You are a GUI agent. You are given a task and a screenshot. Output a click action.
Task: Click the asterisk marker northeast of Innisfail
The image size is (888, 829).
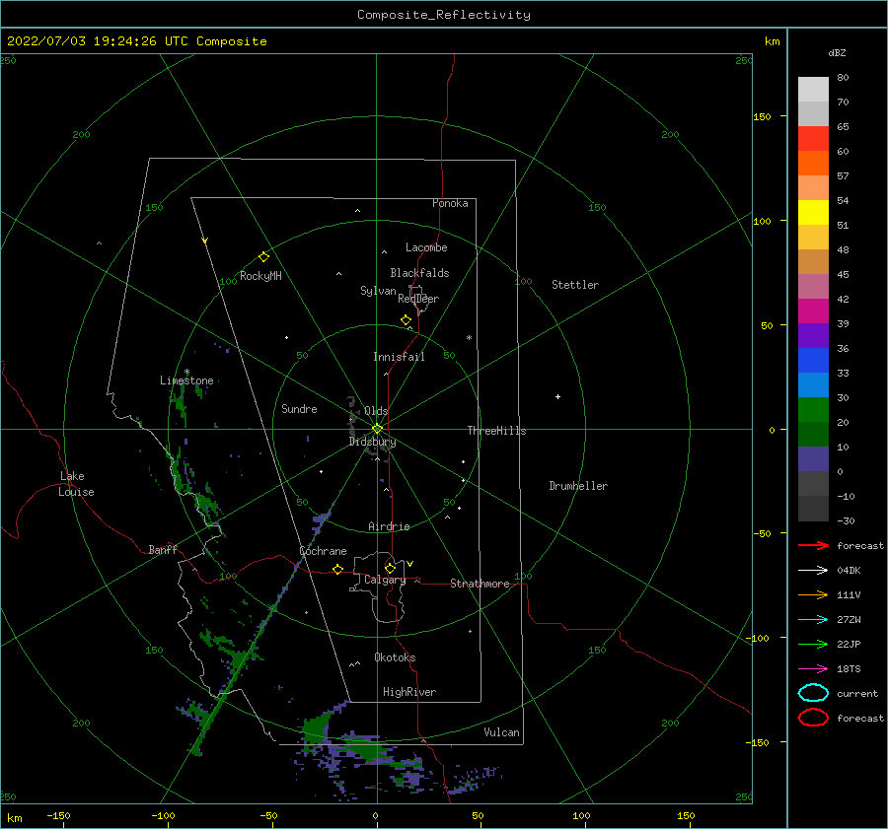click(x=469, y=338)
